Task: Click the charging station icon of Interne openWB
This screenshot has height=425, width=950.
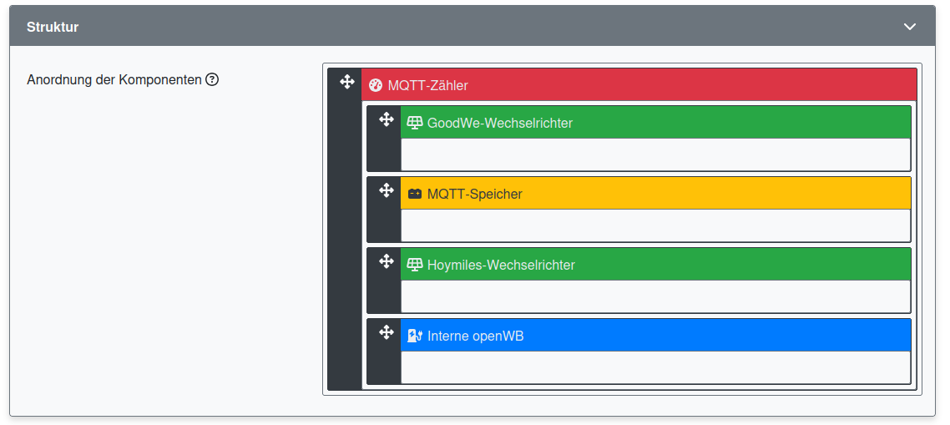Action: point(415,336)
